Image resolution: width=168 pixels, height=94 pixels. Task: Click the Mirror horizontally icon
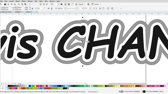tap(48, 8)
